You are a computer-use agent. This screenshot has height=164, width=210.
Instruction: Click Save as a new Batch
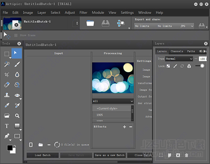[x=110, y=155]
